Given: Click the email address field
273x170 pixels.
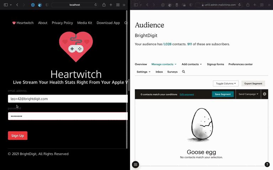Looking at the screenshot, I should (x=68, y=99).
